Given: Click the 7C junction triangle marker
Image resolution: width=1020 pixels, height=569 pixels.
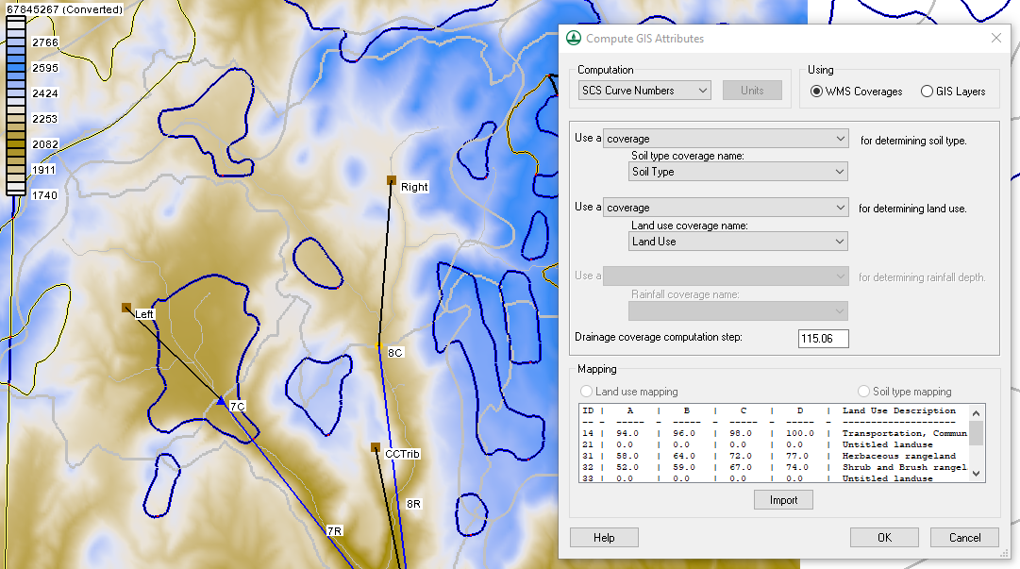Looking at the screenshot, I should coord(221,401).
